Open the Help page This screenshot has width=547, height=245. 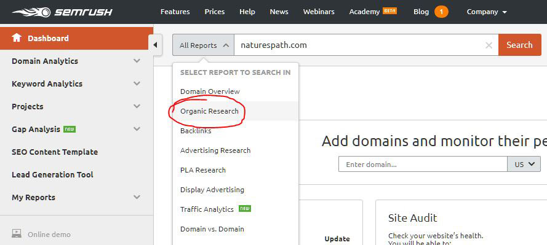click(247, 12)
